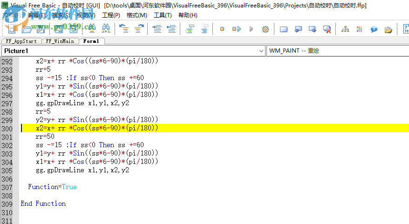Image resolution: width=409 pixels, height=224 pixels.
Task: Click the Uncomment block icon
Action: pos(205,29)
